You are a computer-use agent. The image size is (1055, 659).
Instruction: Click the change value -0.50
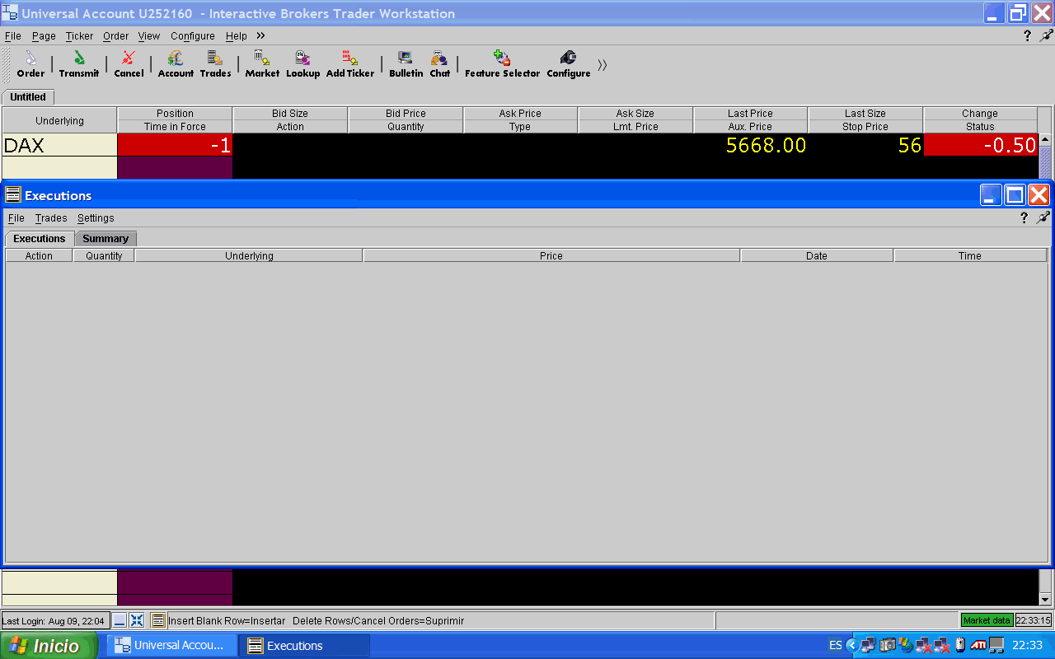[981, 145]
